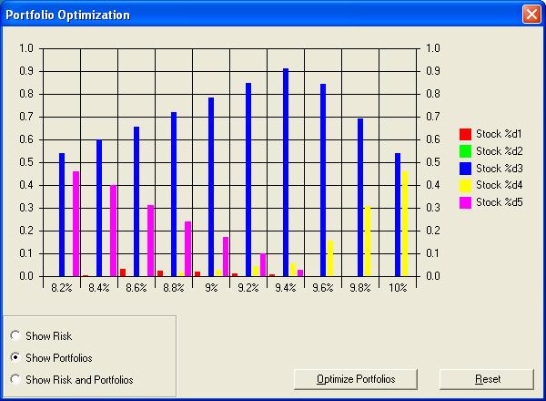Click the yellow bar at 10%
Screen dimensions: 546x401
point(405,224)
